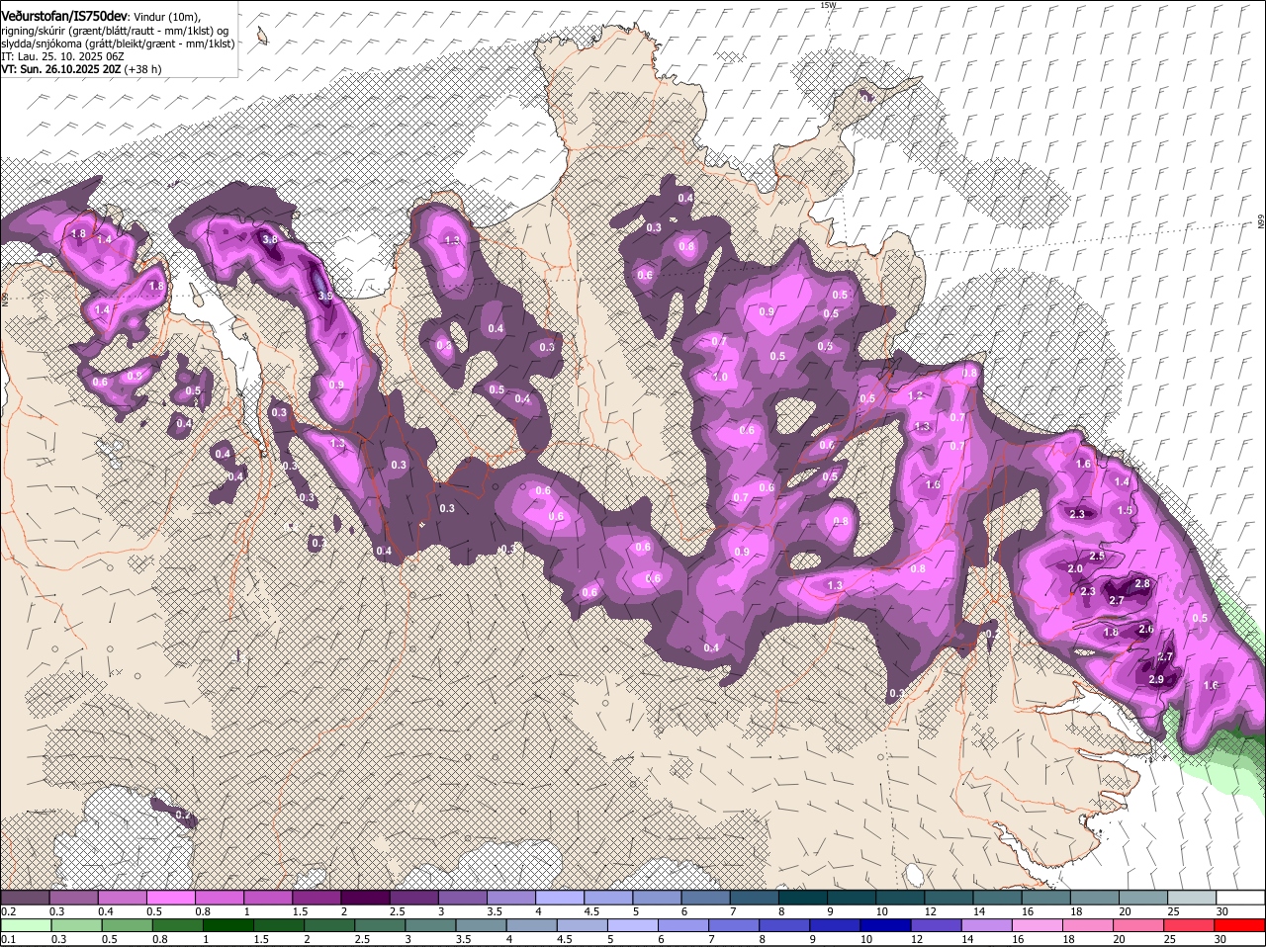Screen dimensions: 1266x947
Task: Click the 1.0 precipitation value label
Action: click(720, 378)
